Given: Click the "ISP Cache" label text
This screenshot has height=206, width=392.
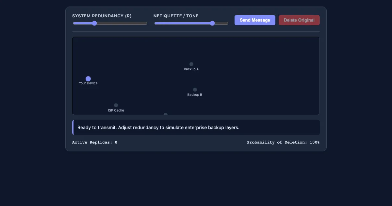Looking at the screenshot, I should [116, 111].
